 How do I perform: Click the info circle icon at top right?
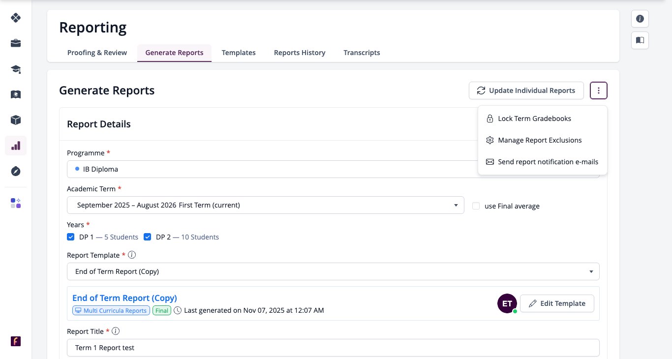(x=640, y=19)
